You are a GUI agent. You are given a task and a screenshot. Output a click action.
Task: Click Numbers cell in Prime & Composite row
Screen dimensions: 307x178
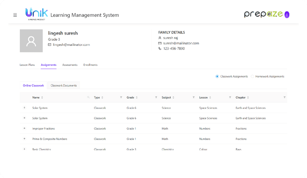click(x=205, y=139)
